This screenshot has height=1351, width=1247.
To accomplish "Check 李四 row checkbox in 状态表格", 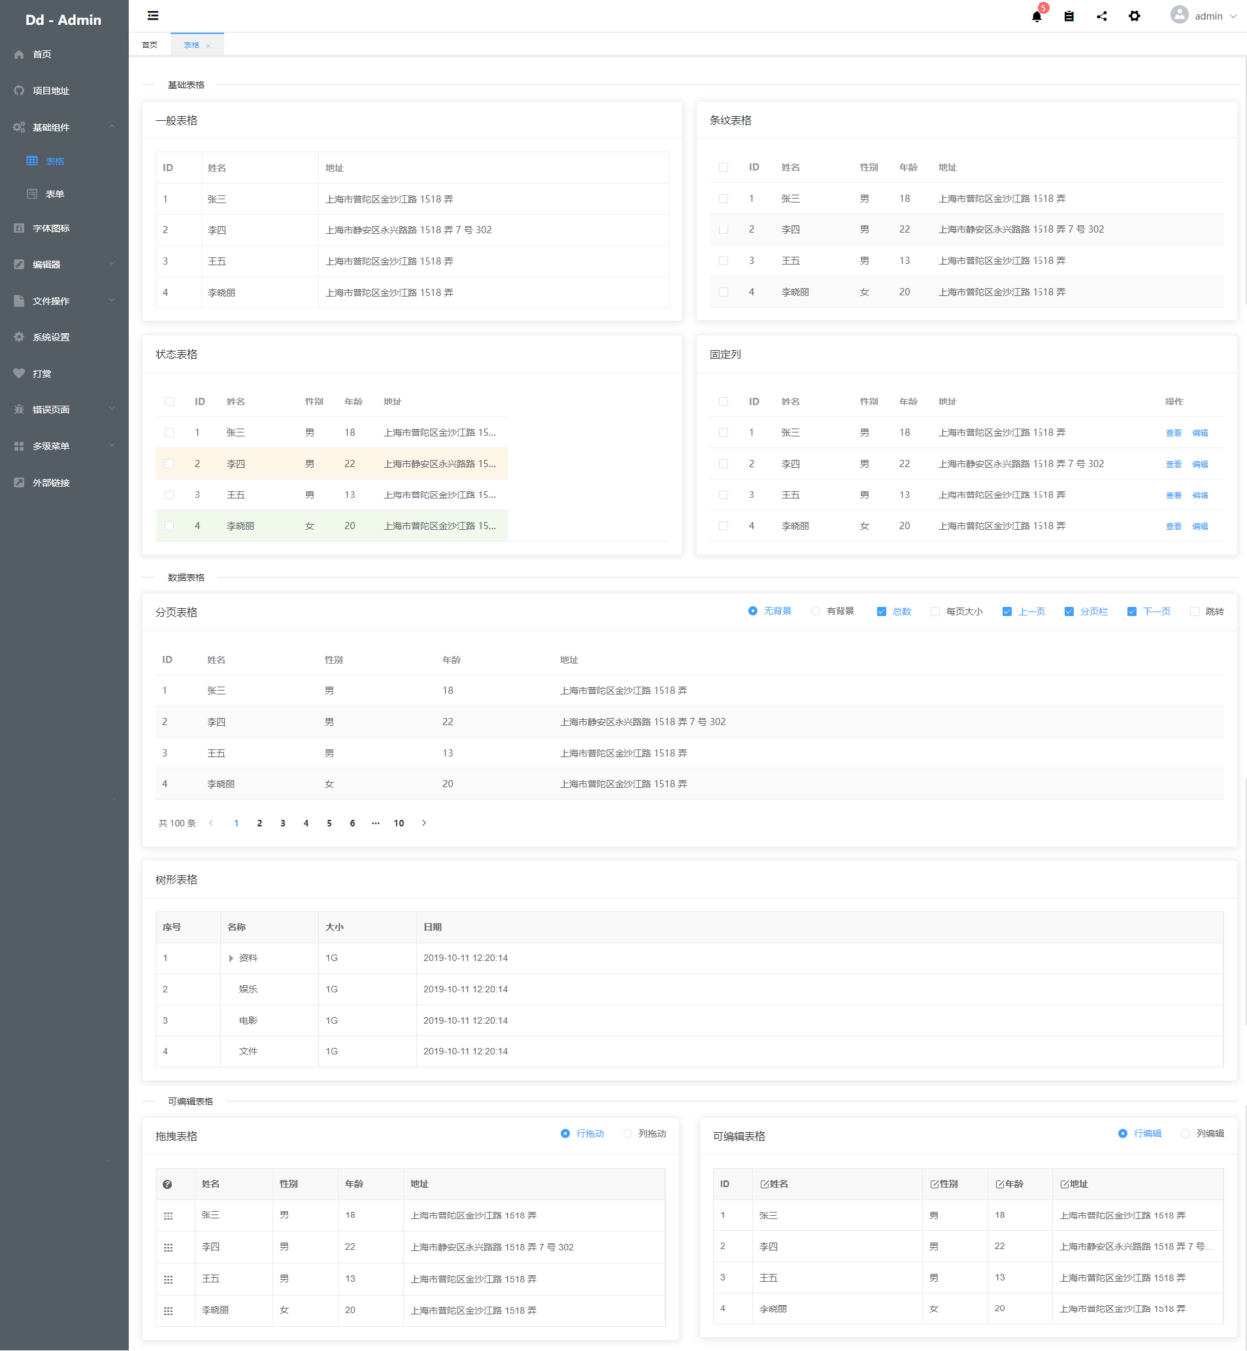I will [169, 464].
